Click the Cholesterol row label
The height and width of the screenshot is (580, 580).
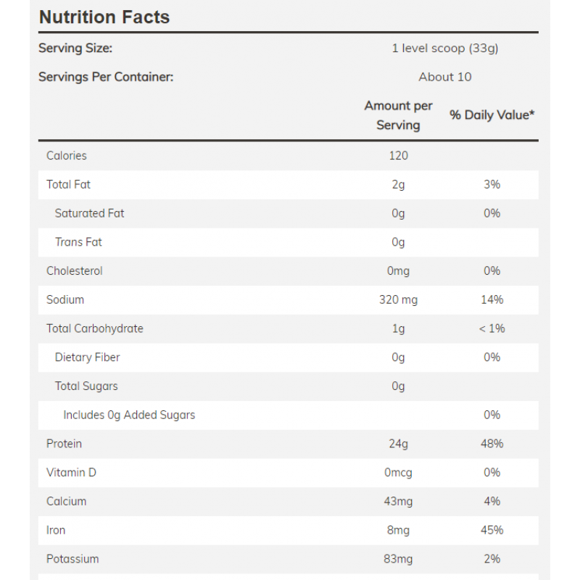(x=75, y=271)
